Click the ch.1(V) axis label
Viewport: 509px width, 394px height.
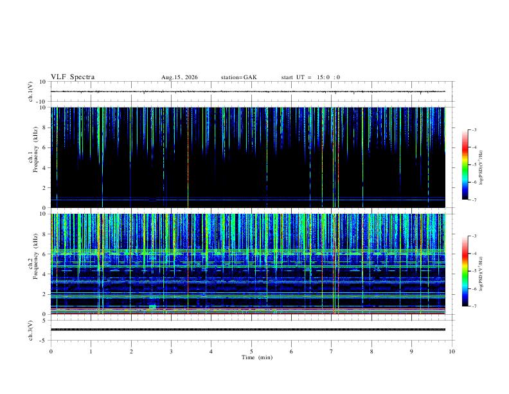31,91
